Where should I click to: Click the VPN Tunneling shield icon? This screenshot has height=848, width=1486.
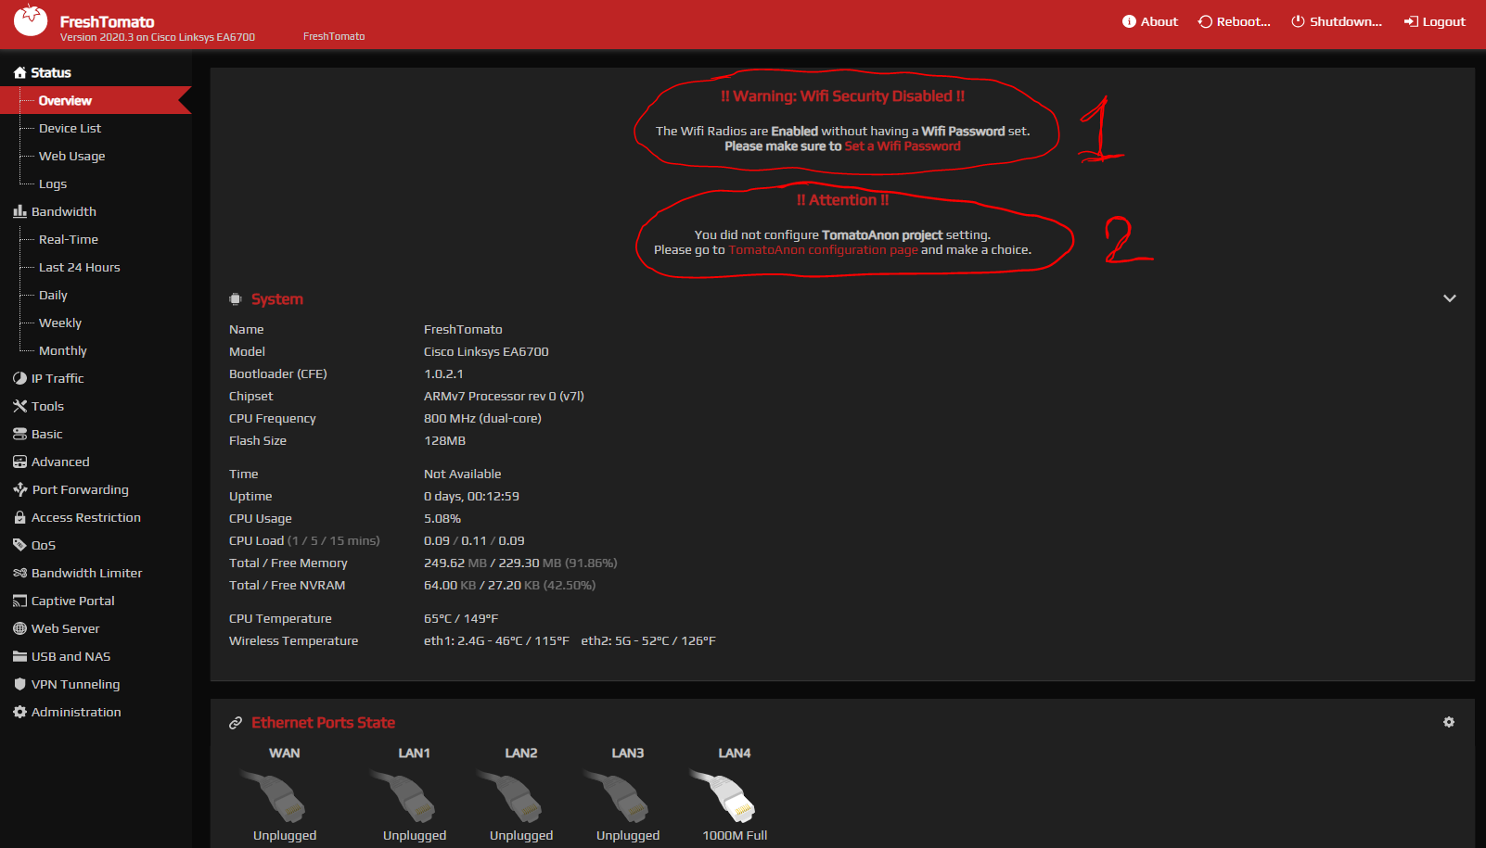point(19,684)
